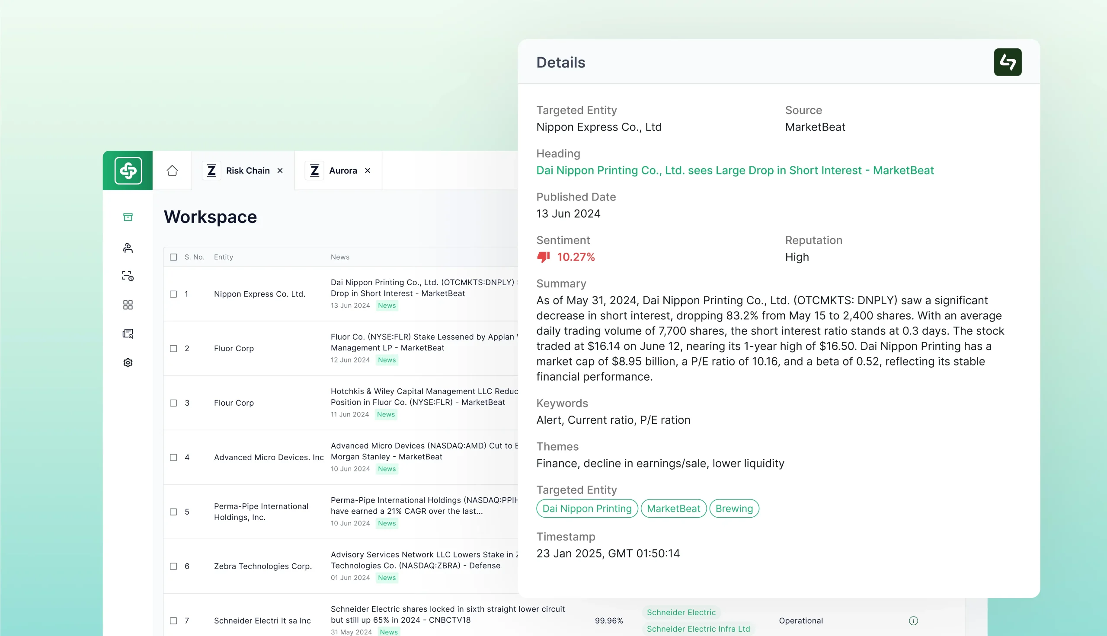Open the home icon tab
1107x636 pixels.
[x=172, y=170]
